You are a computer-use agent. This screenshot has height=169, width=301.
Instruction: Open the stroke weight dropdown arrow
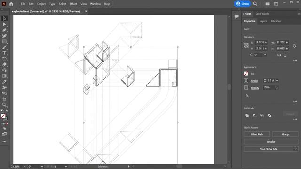coord(277,81)
